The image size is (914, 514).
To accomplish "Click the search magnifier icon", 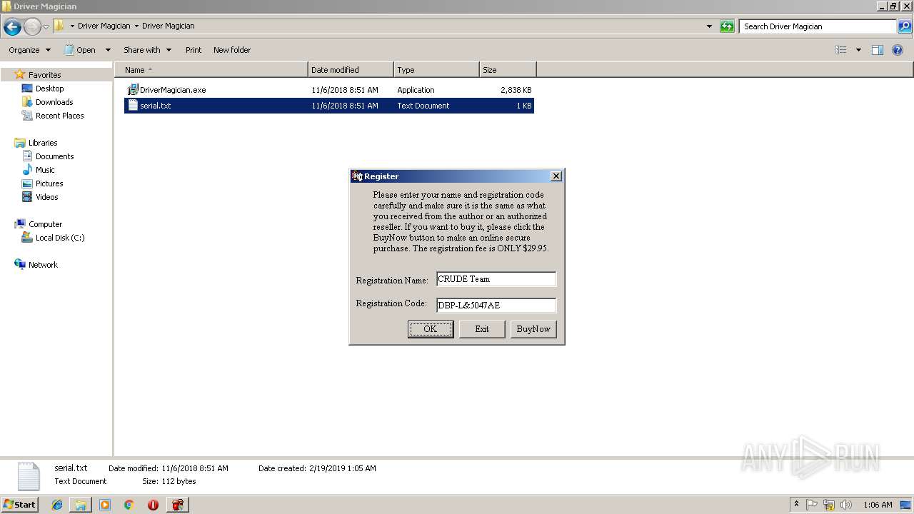I will (x=905, y=26).
